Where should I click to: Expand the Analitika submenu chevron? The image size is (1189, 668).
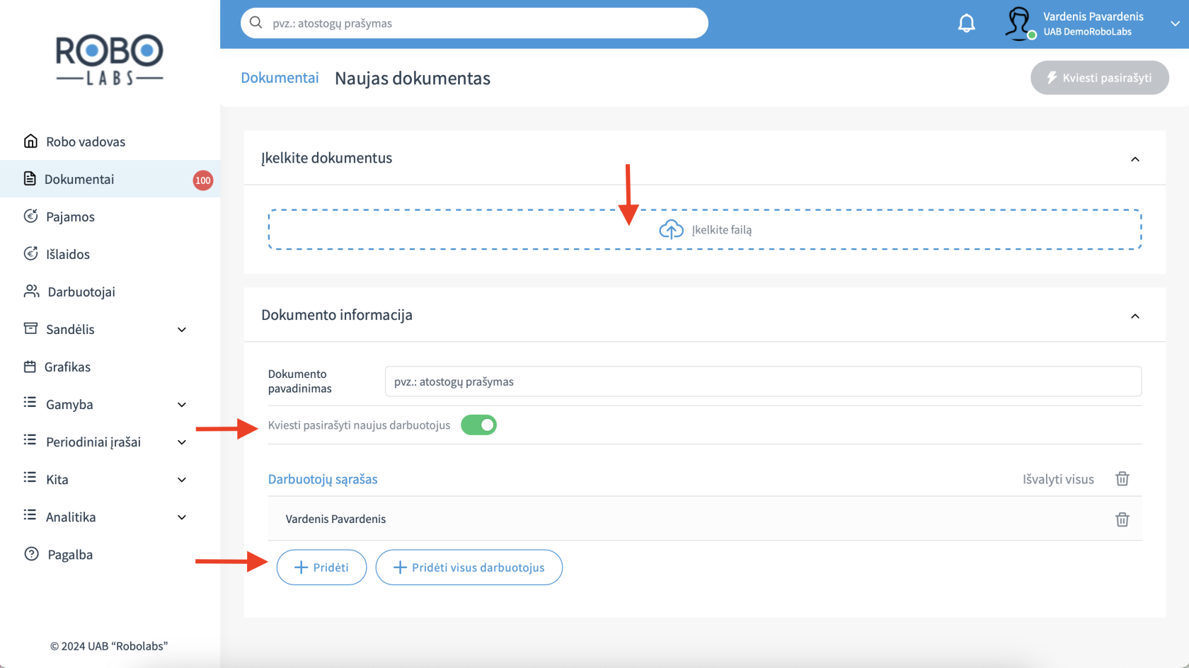click(x=182, y=517)
